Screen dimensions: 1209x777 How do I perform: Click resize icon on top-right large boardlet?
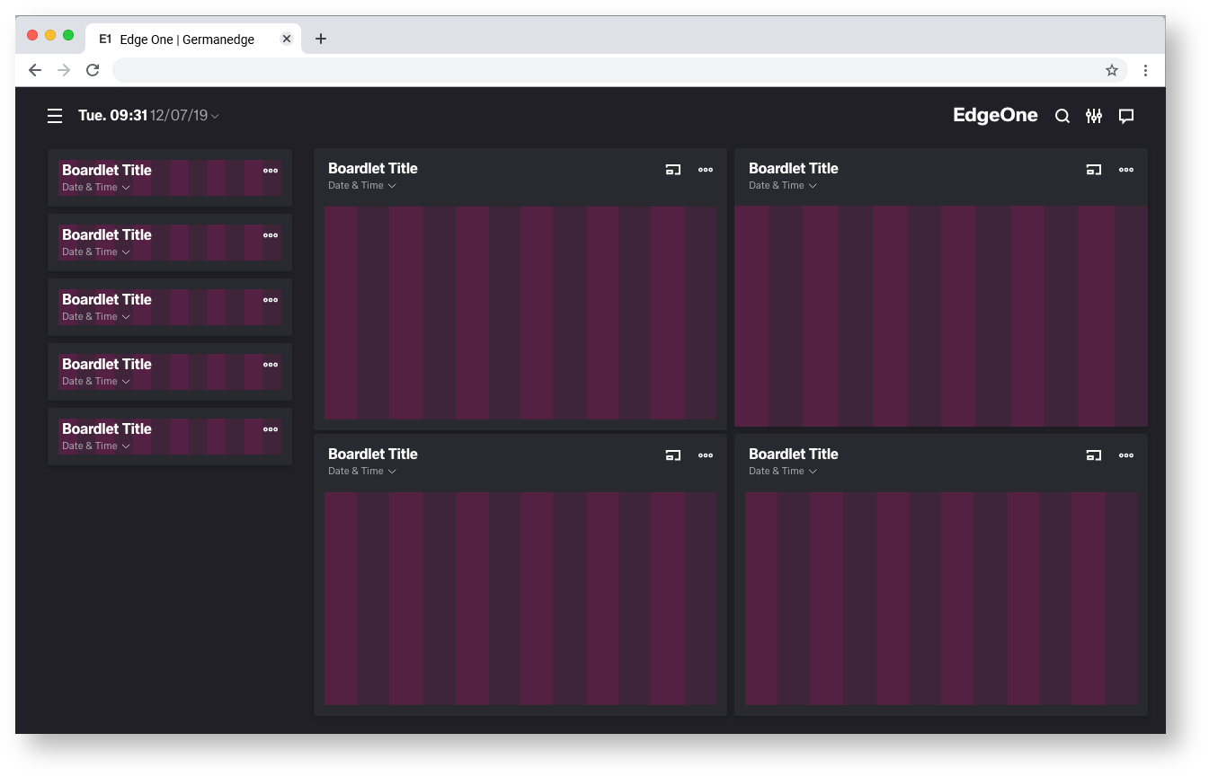point(1093,170)
